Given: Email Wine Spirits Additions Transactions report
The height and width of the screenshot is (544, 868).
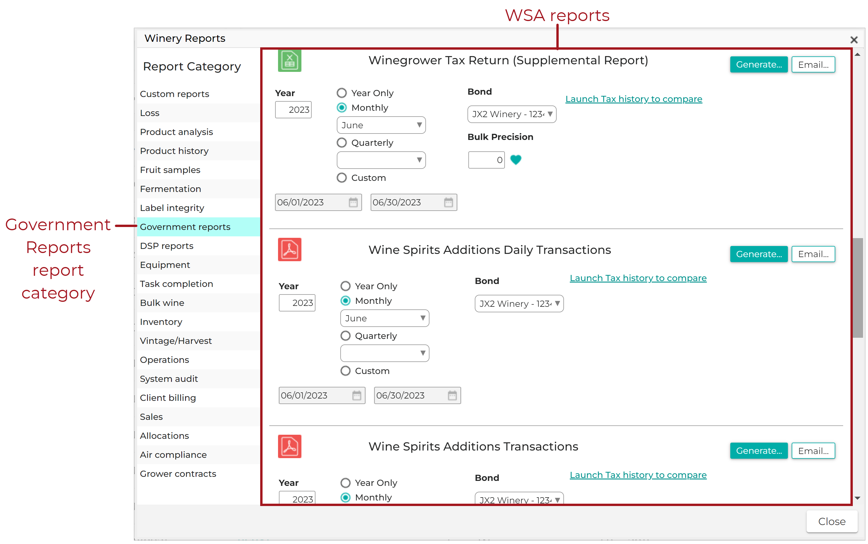Looking at the screenshot, I should coord(813,451).
